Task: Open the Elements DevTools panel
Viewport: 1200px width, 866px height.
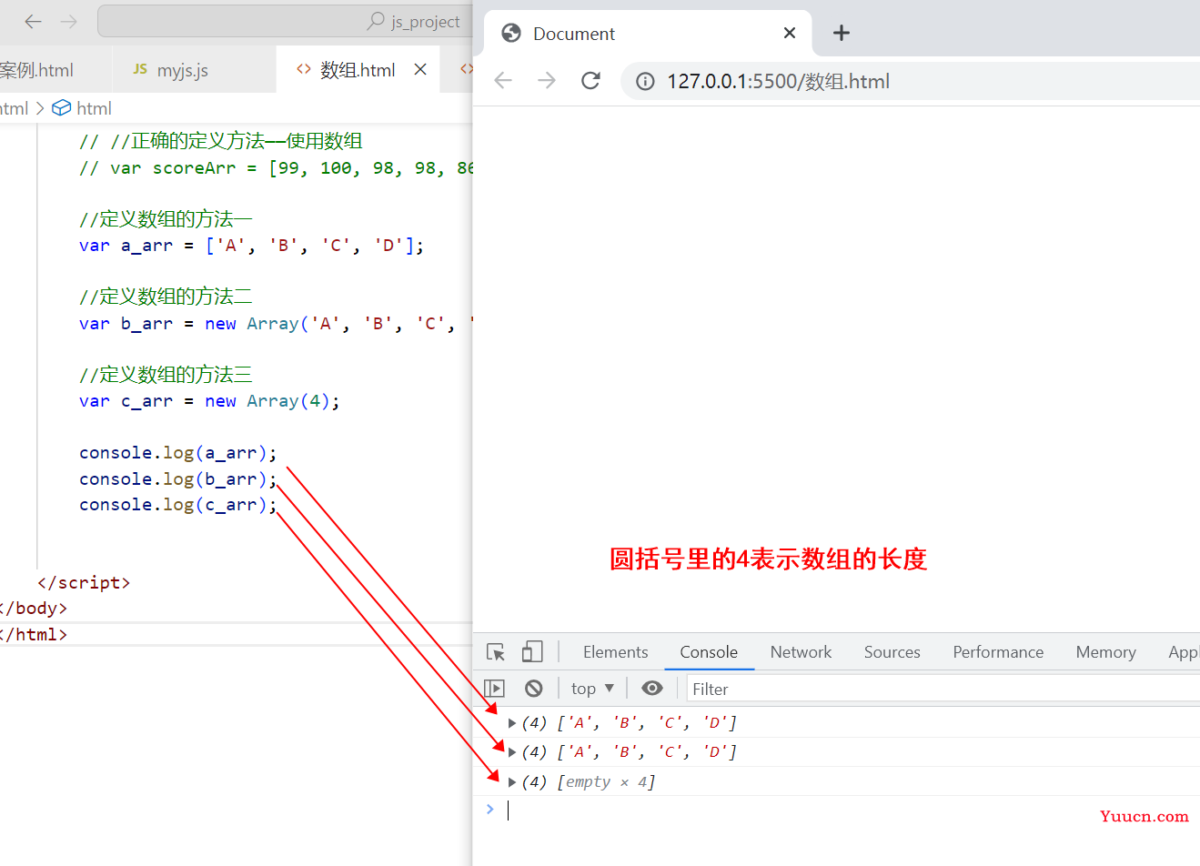Action: coord(616,652)
